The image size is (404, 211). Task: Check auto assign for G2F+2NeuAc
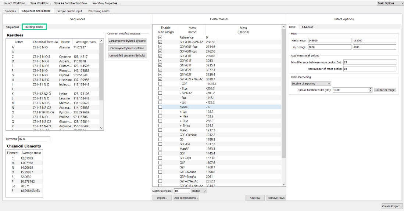(x=160, y=181)
